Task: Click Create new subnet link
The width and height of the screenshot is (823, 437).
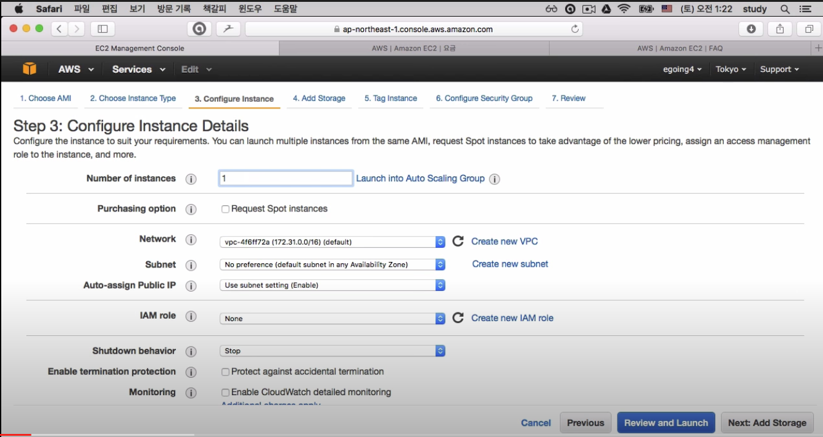Action: [x=510, y=264]
